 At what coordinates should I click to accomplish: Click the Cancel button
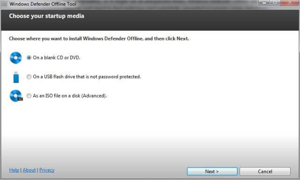coord(265,172)
